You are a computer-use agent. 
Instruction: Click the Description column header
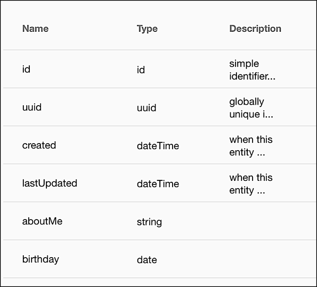pyautogui.click(x=255, y=28)
